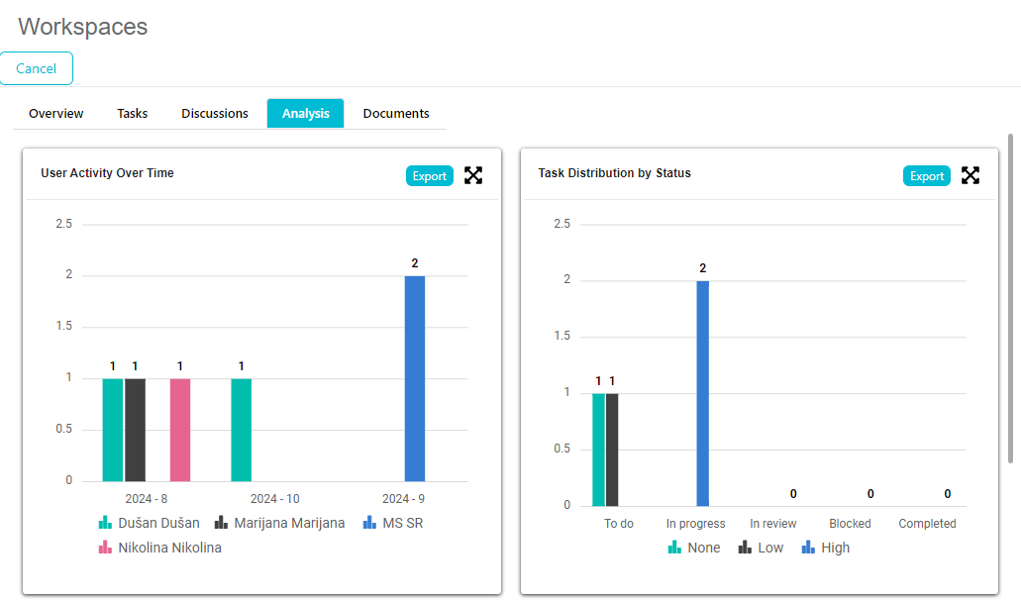Click the blue In progress bar
The height and width of the screenshot is (602, 1021).
coord(702,393)
